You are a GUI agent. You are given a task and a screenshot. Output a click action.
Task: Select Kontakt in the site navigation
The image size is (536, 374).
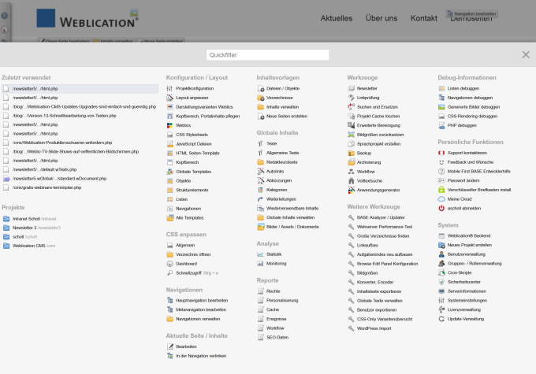click(423, 18)
